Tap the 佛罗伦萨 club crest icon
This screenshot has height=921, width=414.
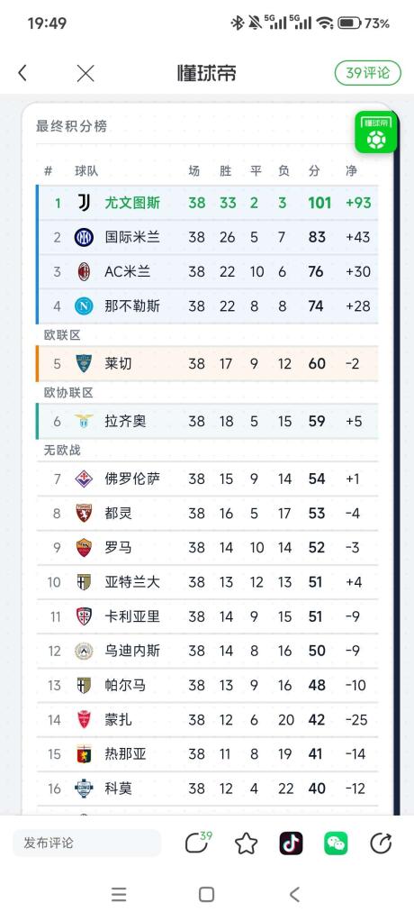[x=84, y=479]
